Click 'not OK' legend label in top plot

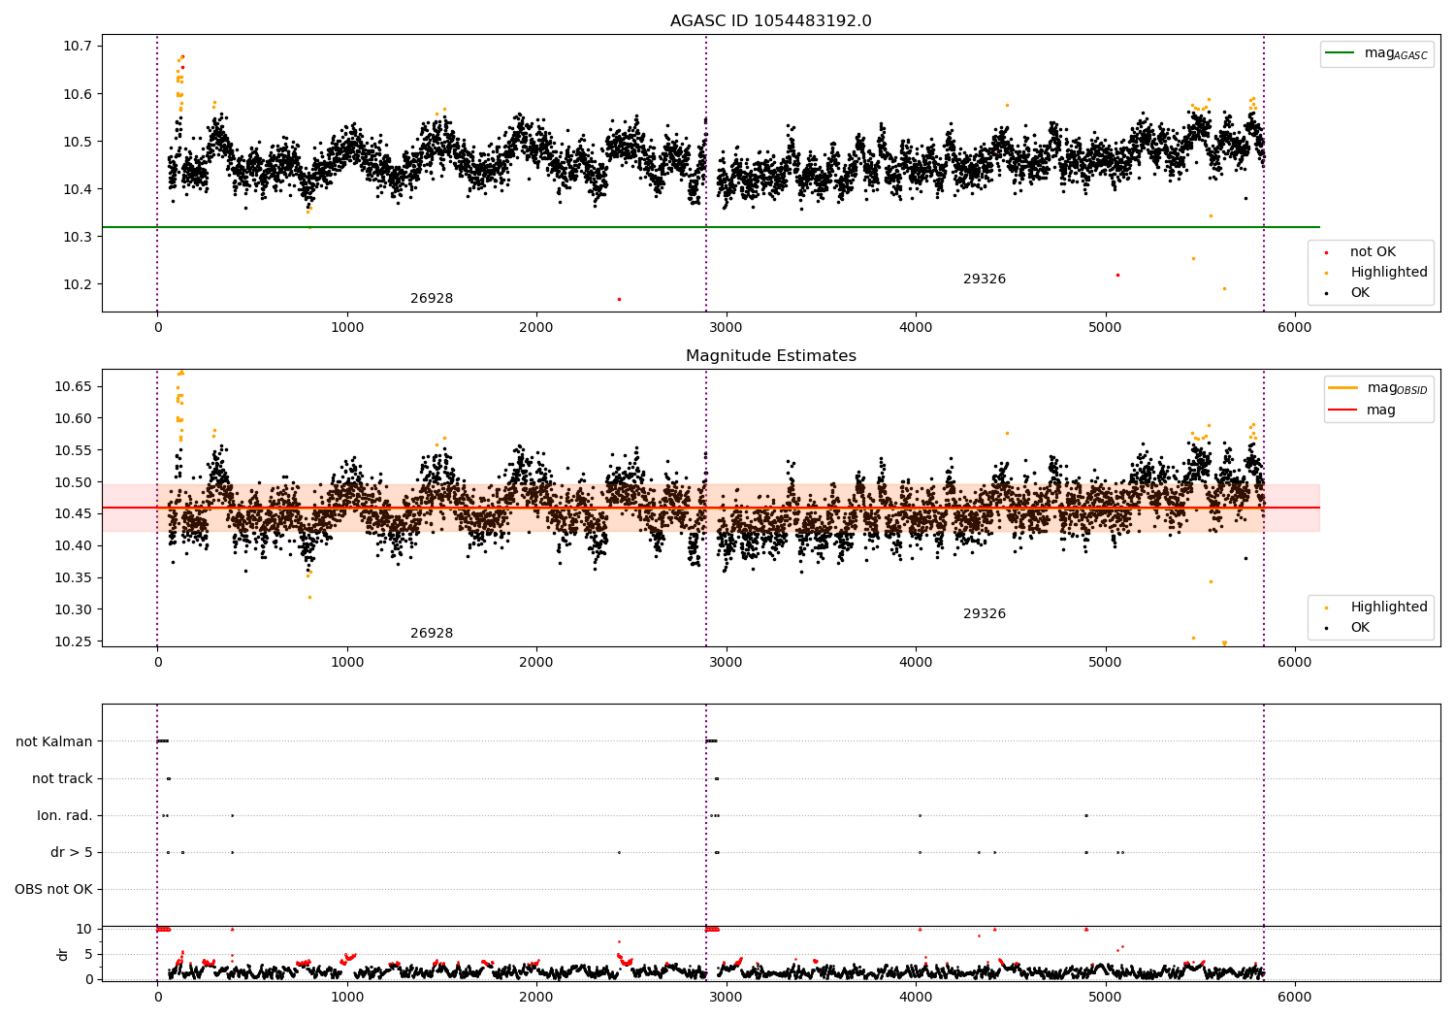[x=1373, y=252]
